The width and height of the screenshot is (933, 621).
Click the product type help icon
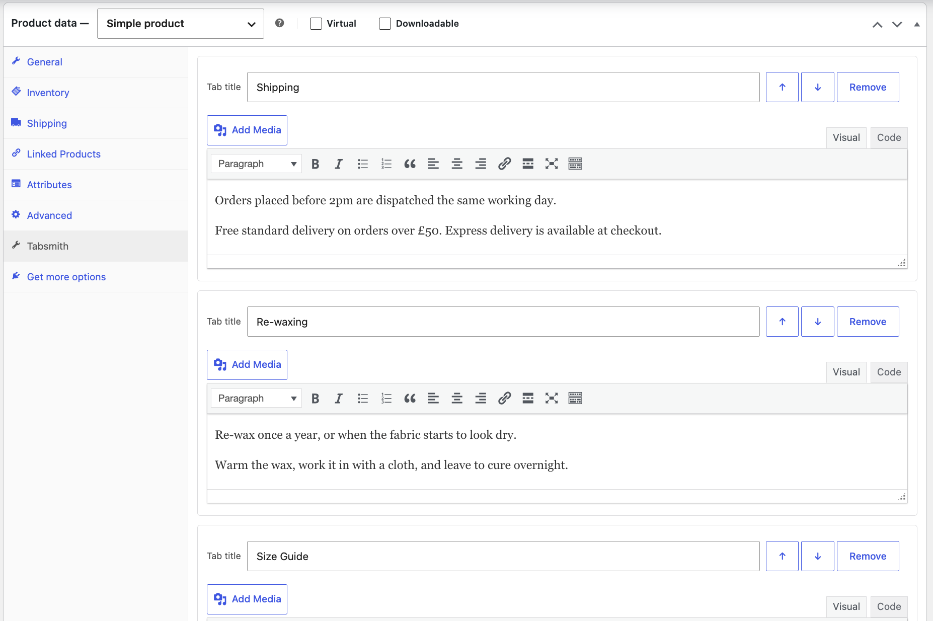[x=280, y=23]
